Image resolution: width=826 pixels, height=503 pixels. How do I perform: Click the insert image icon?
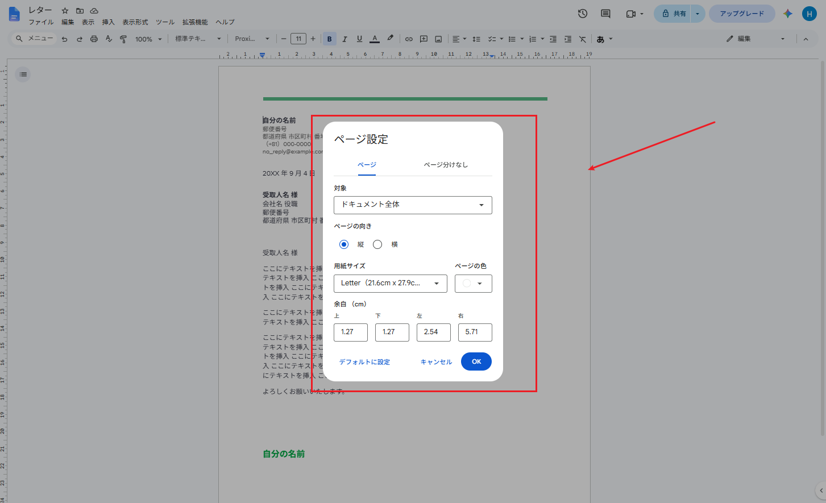438,39
